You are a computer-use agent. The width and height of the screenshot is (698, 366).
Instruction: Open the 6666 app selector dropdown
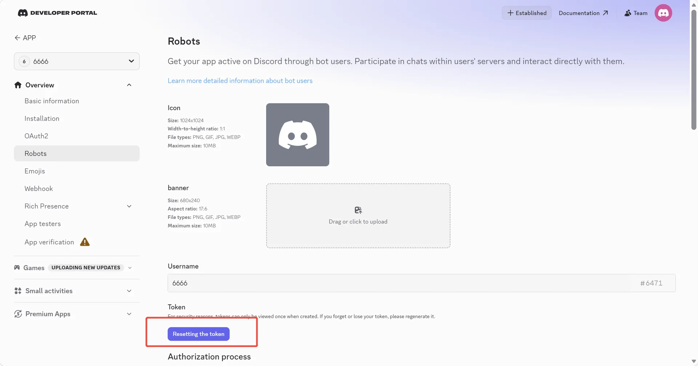[77, 61]
